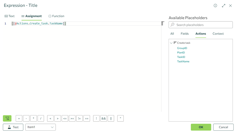Collapse the Create task tree node
236x134 pixels.
click(171, 43)
